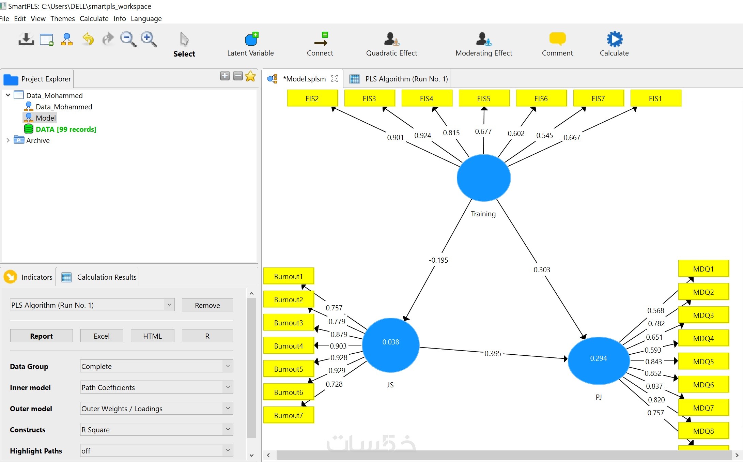Expand the Archive folder
Screen dimensions: 743x462
pyautogui.click(x=8, y=140)
